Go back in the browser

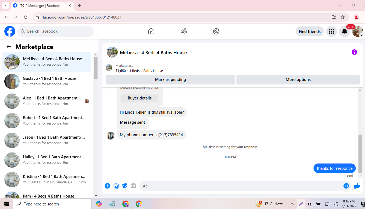[6, 17]
